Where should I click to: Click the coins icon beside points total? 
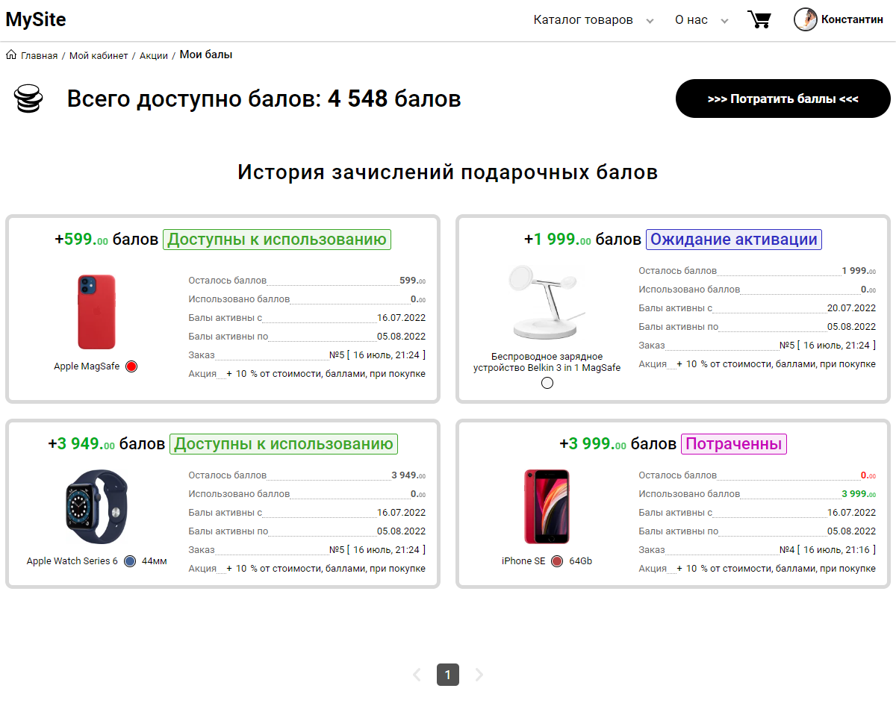(28, 98)
